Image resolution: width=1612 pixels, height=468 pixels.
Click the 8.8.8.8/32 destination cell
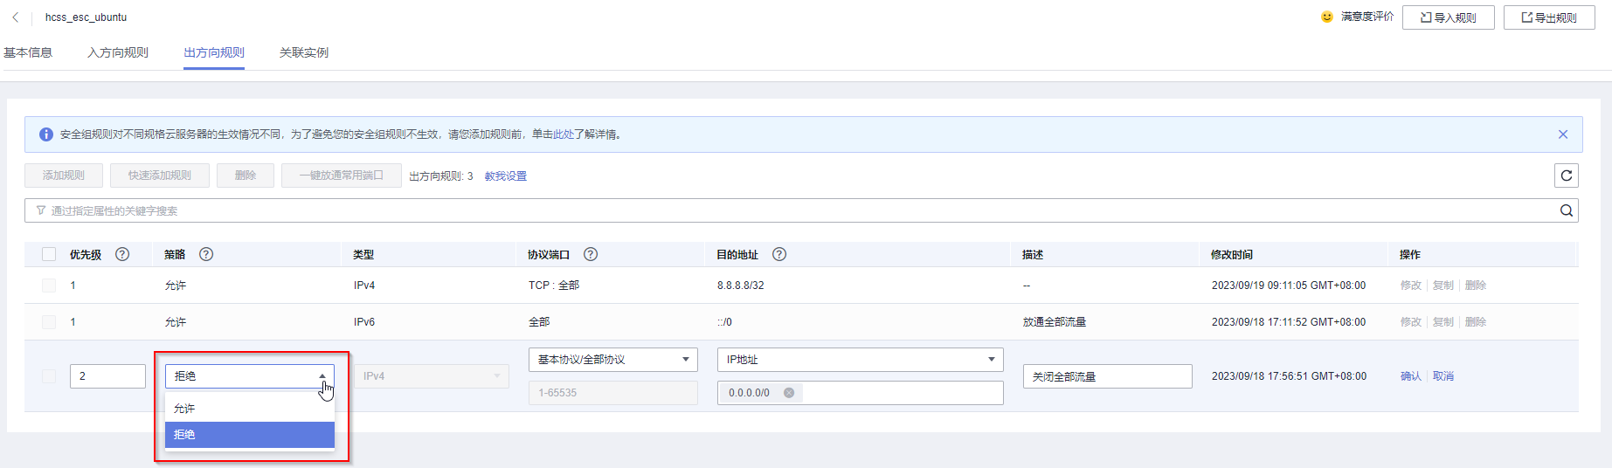point(741,286)
